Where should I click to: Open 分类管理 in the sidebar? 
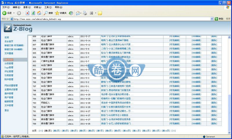9,63
